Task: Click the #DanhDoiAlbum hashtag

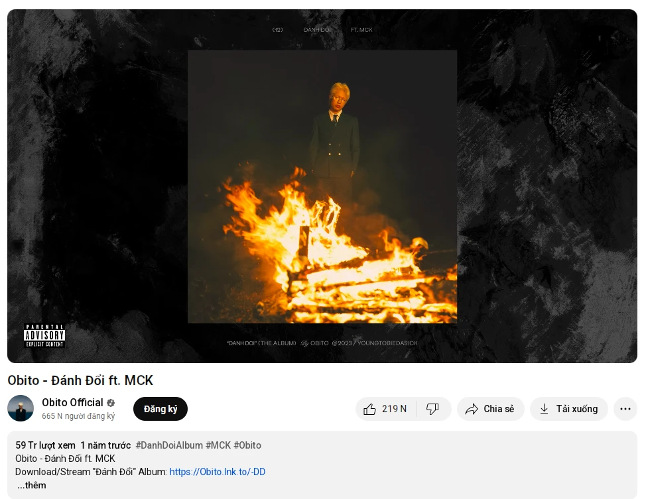Action: tap(169, 445)
